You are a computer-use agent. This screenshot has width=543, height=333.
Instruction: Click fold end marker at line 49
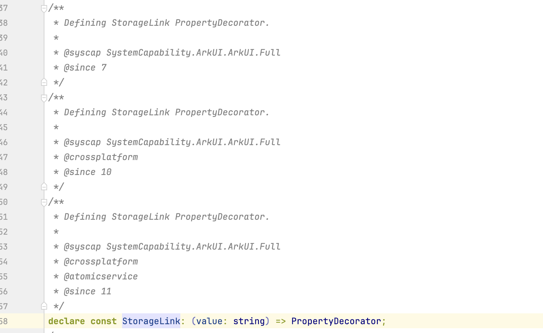(x=44, y=187)
